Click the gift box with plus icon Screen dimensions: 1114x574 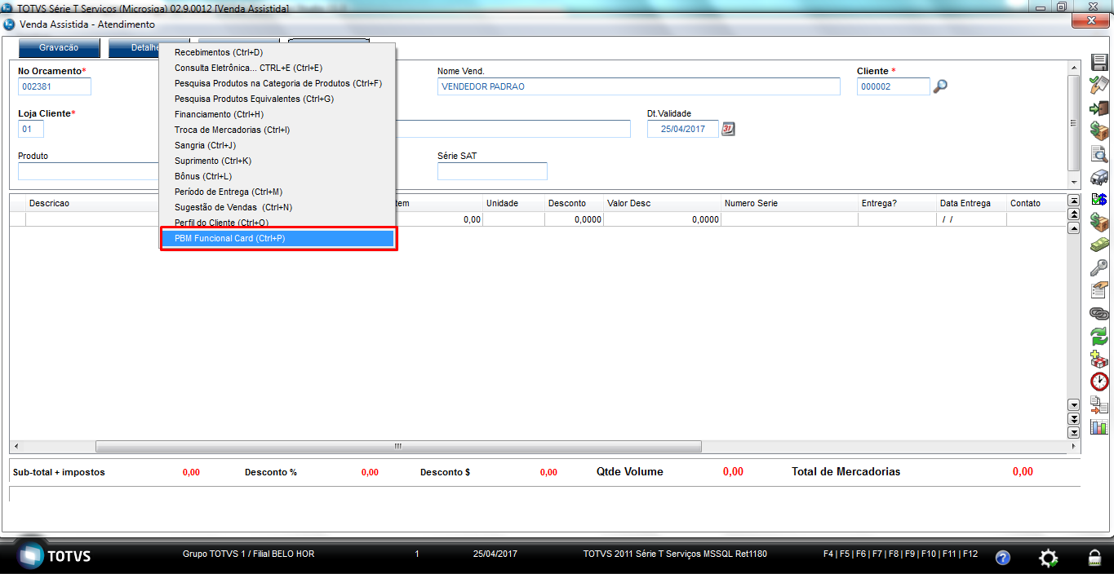tap(1099, 359)
